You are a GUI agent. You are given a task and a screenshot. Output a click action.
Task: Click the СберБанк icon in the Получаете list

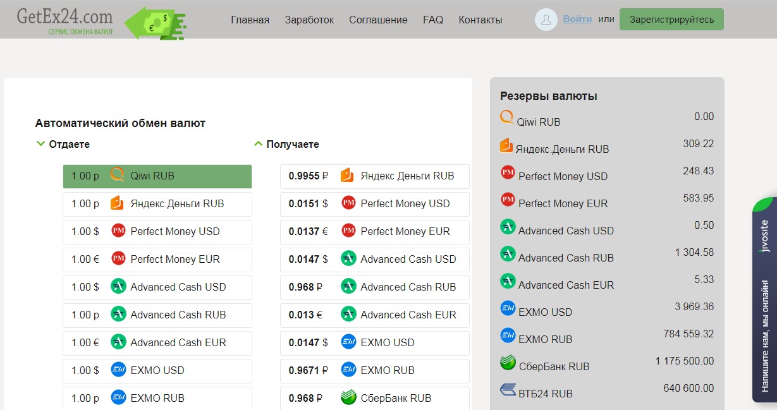coord(348,398)
